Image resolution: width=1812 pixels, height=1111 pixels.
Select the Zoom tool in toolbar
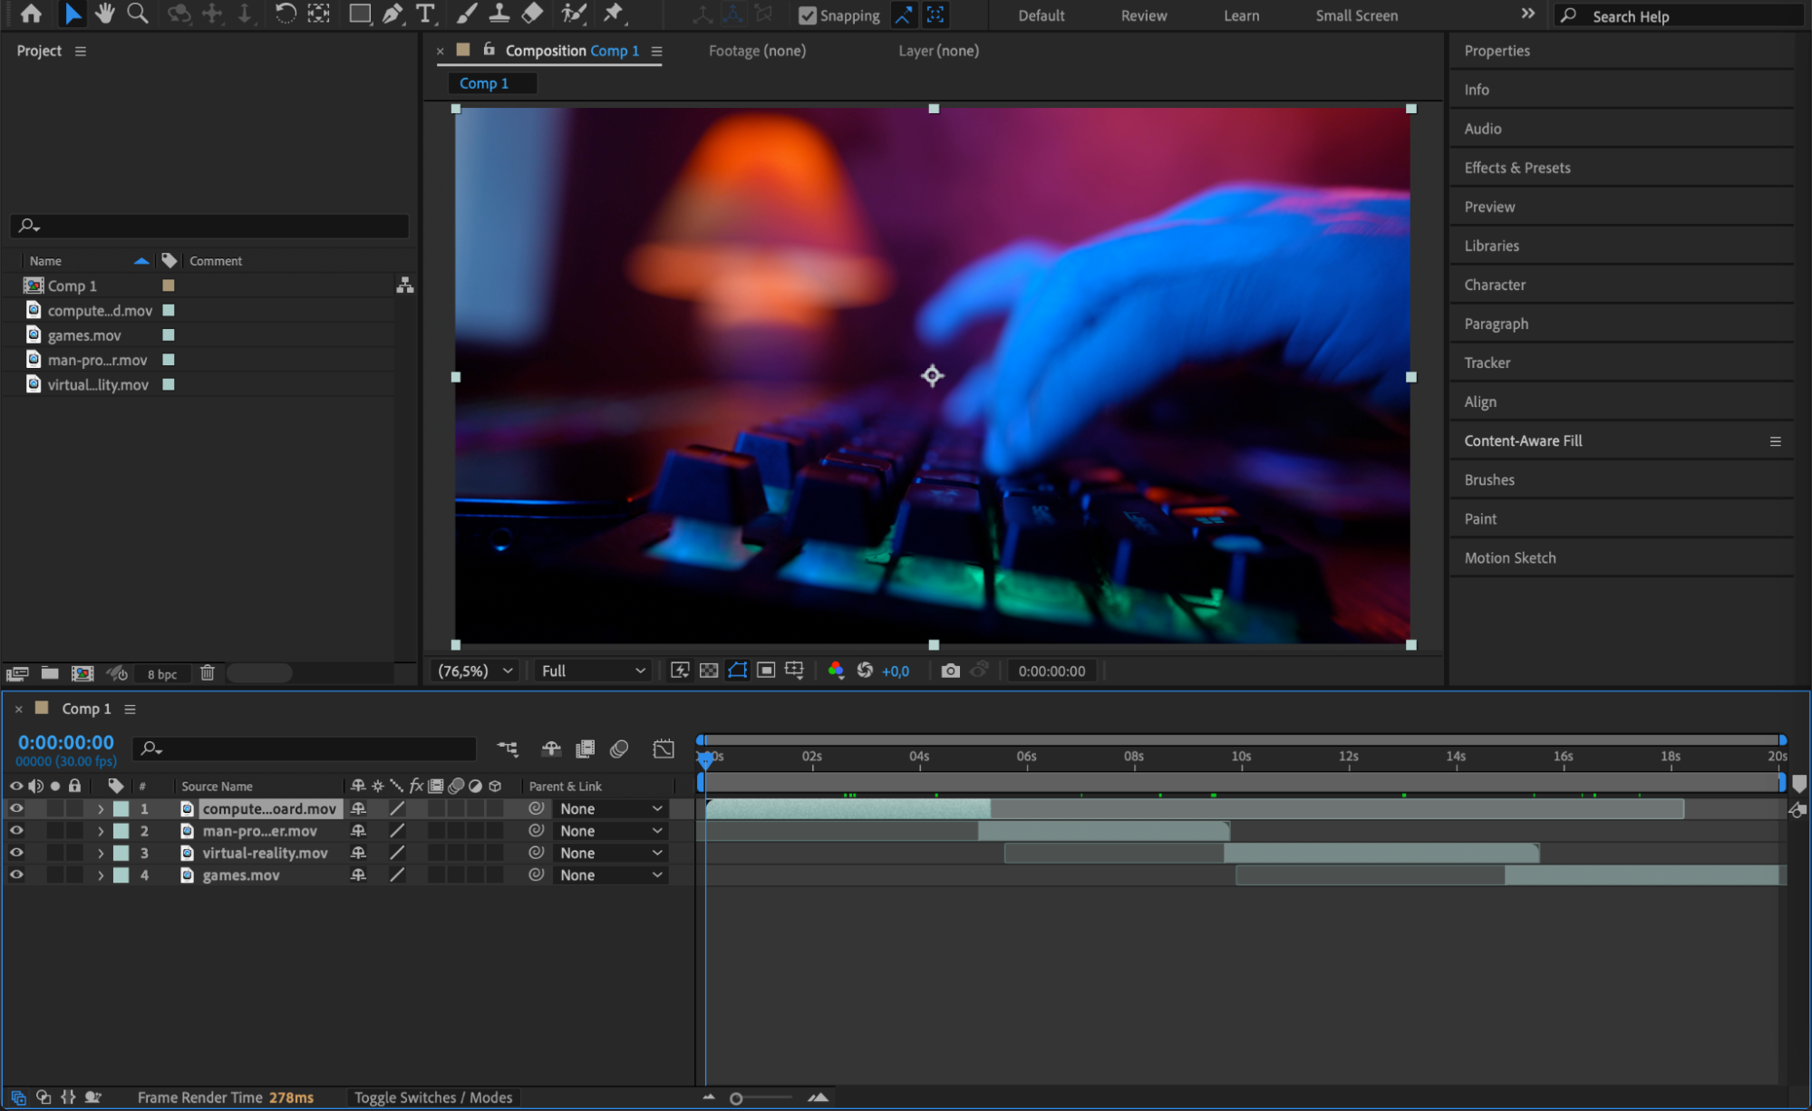click(138, 14)
